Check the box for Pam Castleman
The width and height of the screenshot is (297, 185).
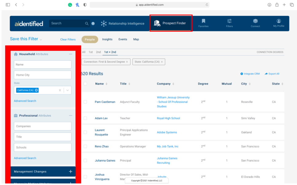click(x=85, y=102)
